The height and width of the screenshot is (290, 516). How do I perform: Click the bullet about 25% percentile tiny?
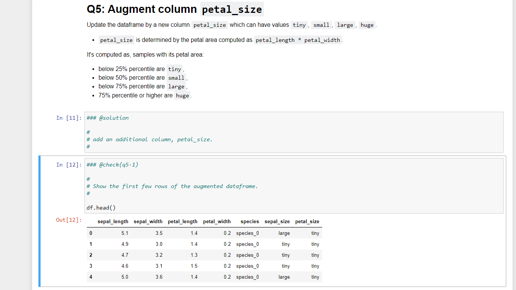140,69
